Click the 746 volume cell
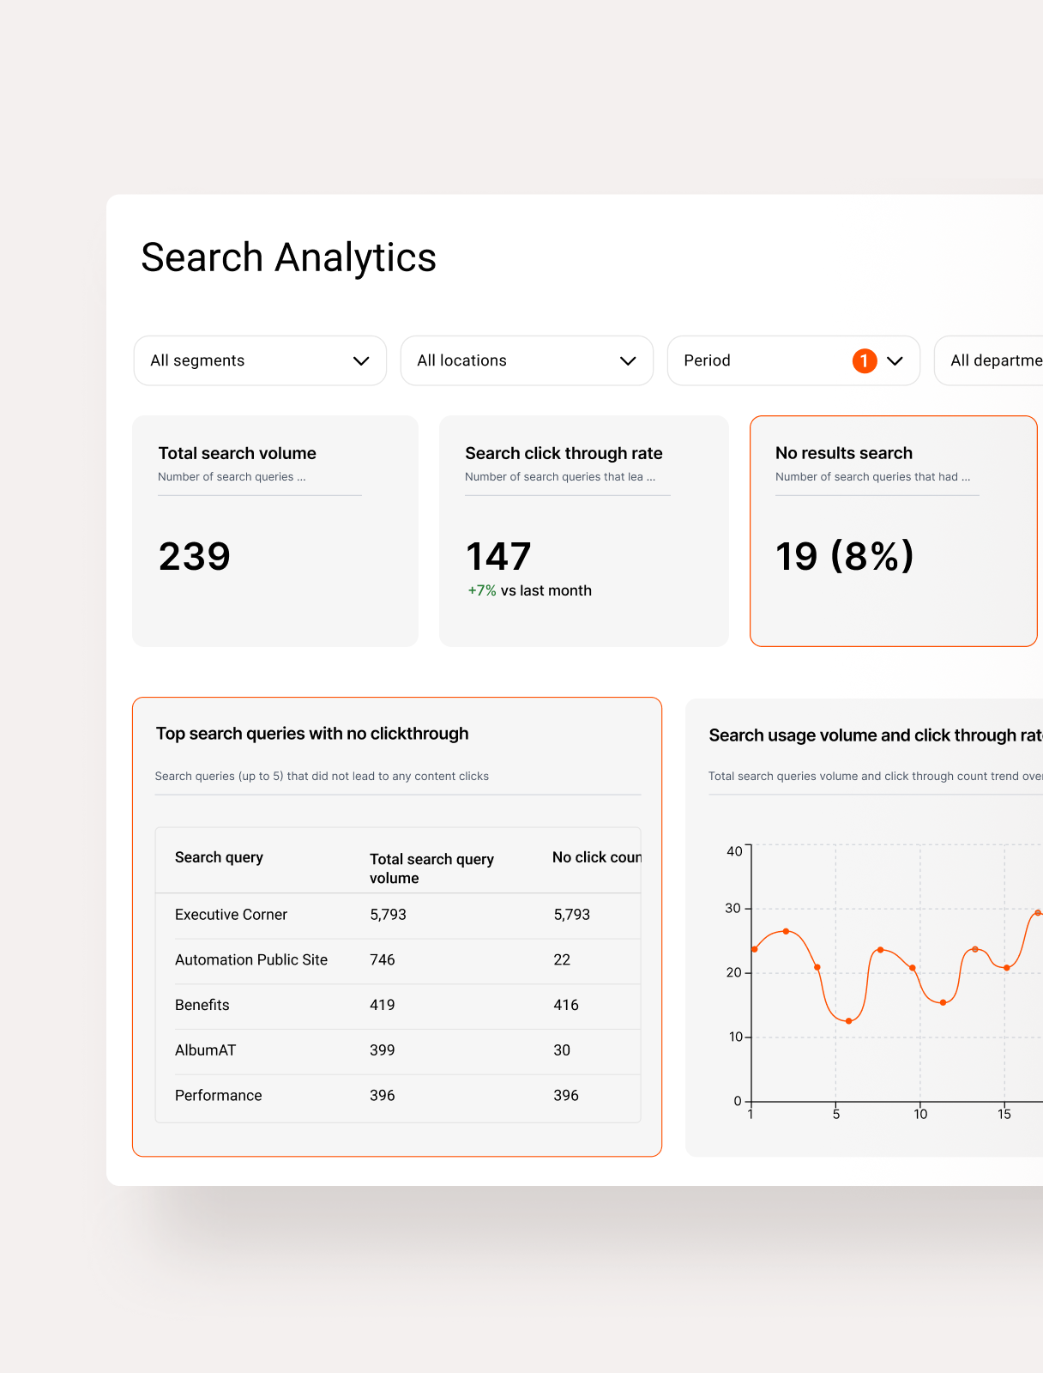 click(383, 960)
